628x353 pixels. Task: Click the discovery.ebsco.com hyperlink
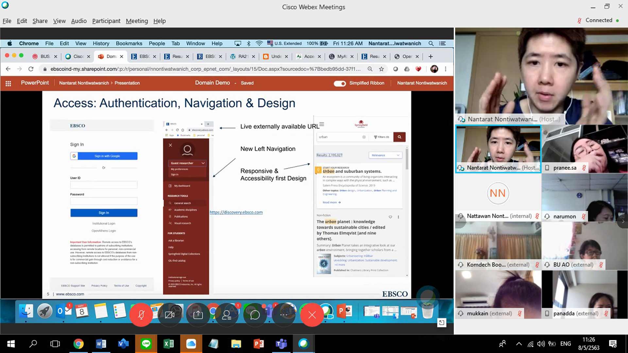coord(236,212)
